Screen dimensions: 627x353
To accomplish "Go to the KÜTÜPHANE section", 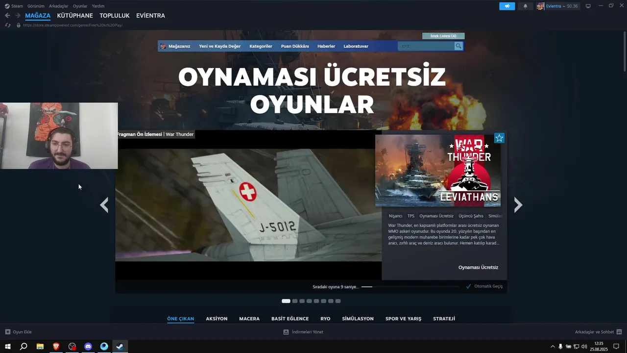I will point(75,16).
